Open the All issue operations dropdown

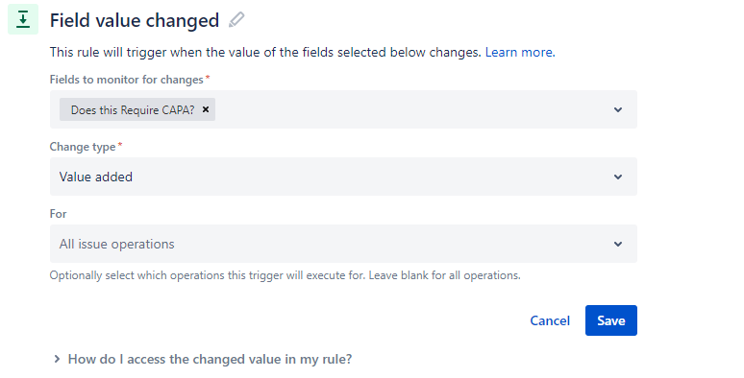point(343,244)
